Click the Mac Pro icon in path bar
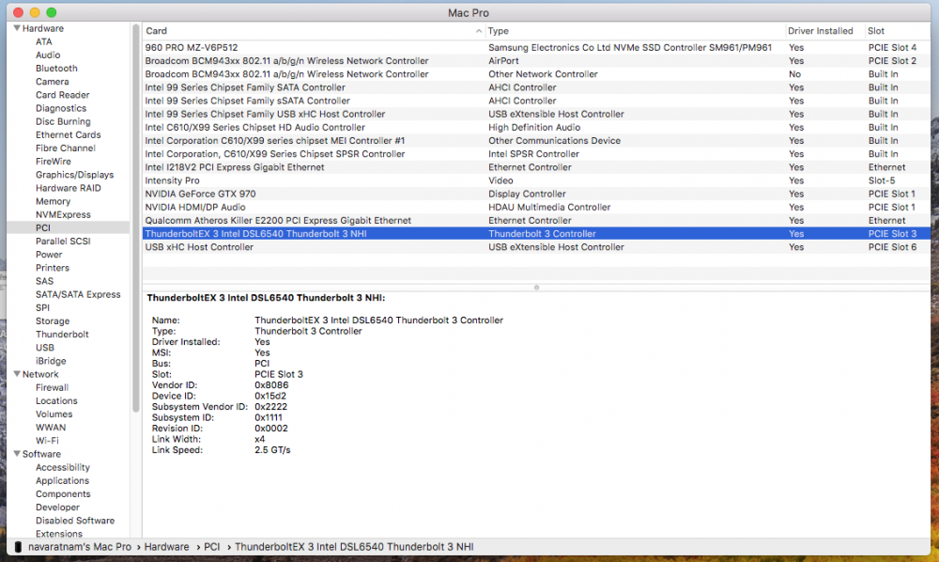 [18, 546]
